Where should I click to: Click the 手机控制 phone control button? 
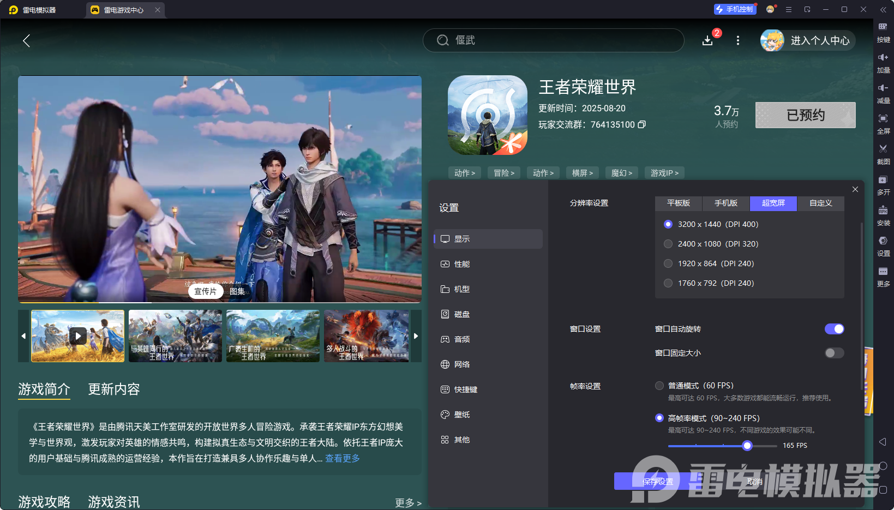coord(735,9)
